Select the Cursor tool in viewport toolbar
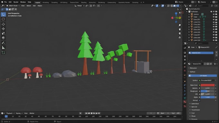 click(x=3, y=19)
